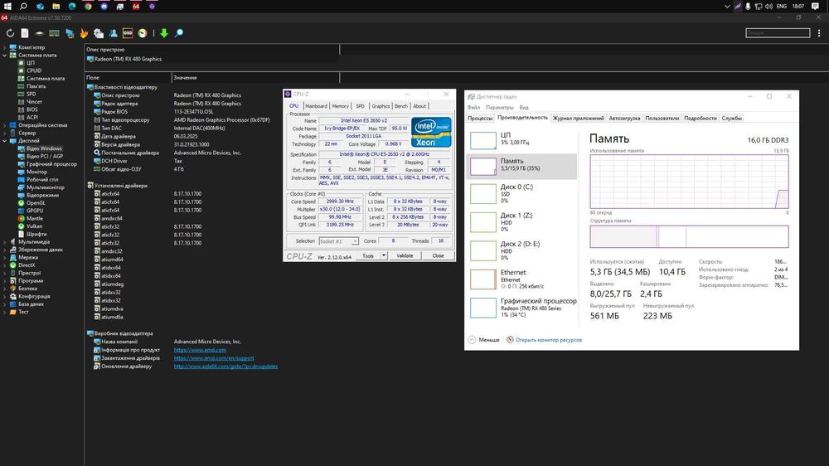Click the Close button in CPU-Z

pyautogui.click(x=439, y=255)
